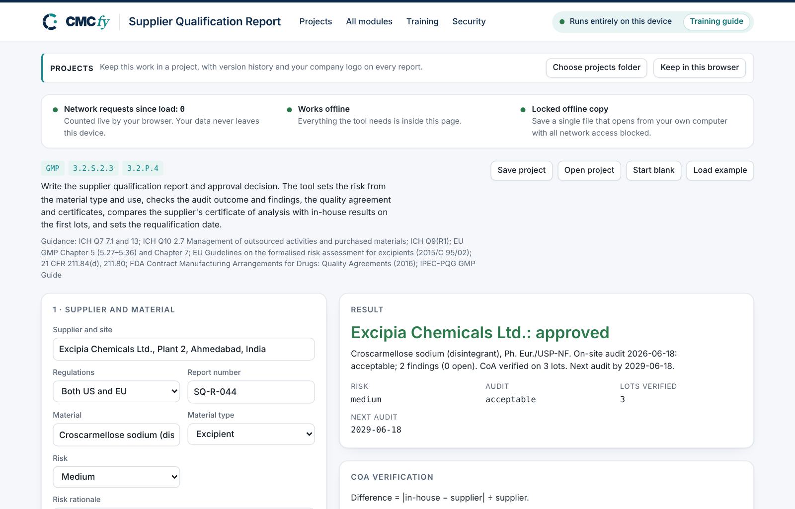Click the CMCfy logo icon
The height and width of the screenshot is (509, 795).
tap(50, 22)
